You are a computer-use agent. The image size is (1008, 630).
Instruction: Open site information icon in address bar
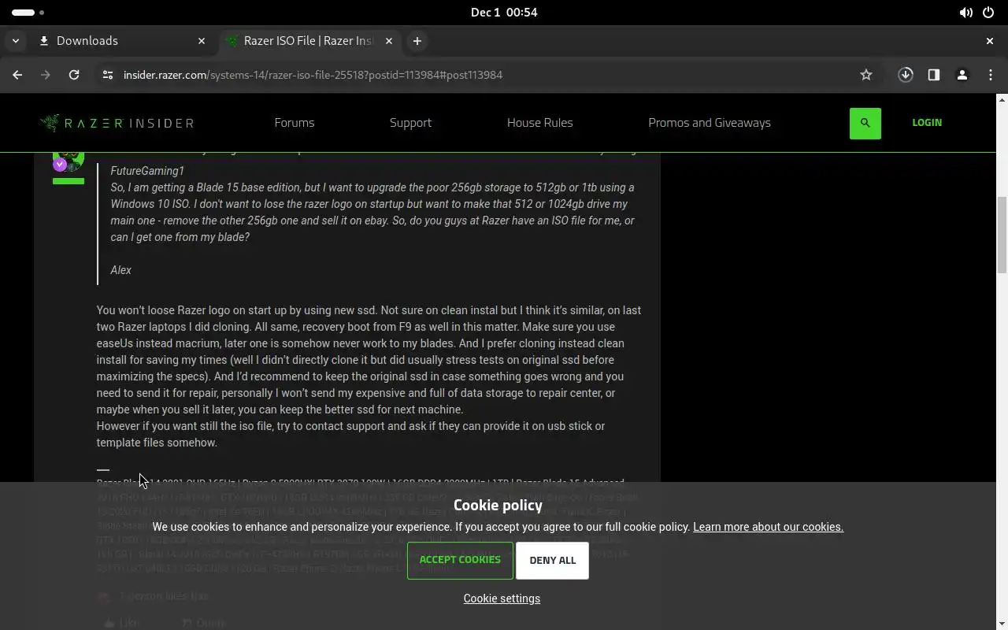point(108,75)
